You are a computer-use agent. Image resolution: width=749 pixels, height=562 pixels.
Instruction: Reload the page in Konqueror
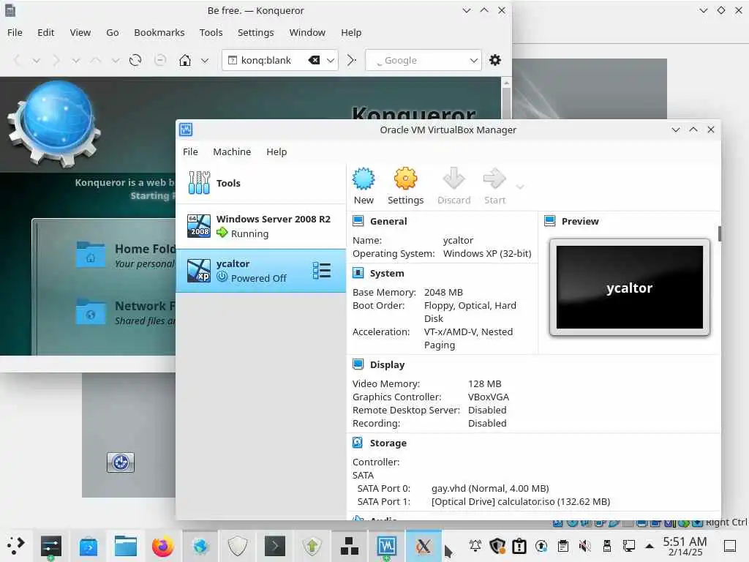point(135,60)
